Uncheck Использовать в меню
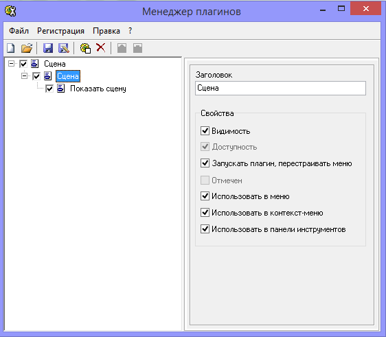This screenshot has height=337, width=386. click(x=205, y=196)
